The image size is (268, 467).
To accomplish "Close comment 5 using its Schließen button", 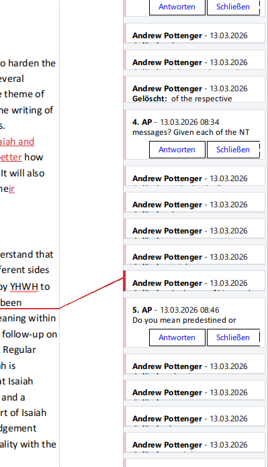I will point(233,338).
